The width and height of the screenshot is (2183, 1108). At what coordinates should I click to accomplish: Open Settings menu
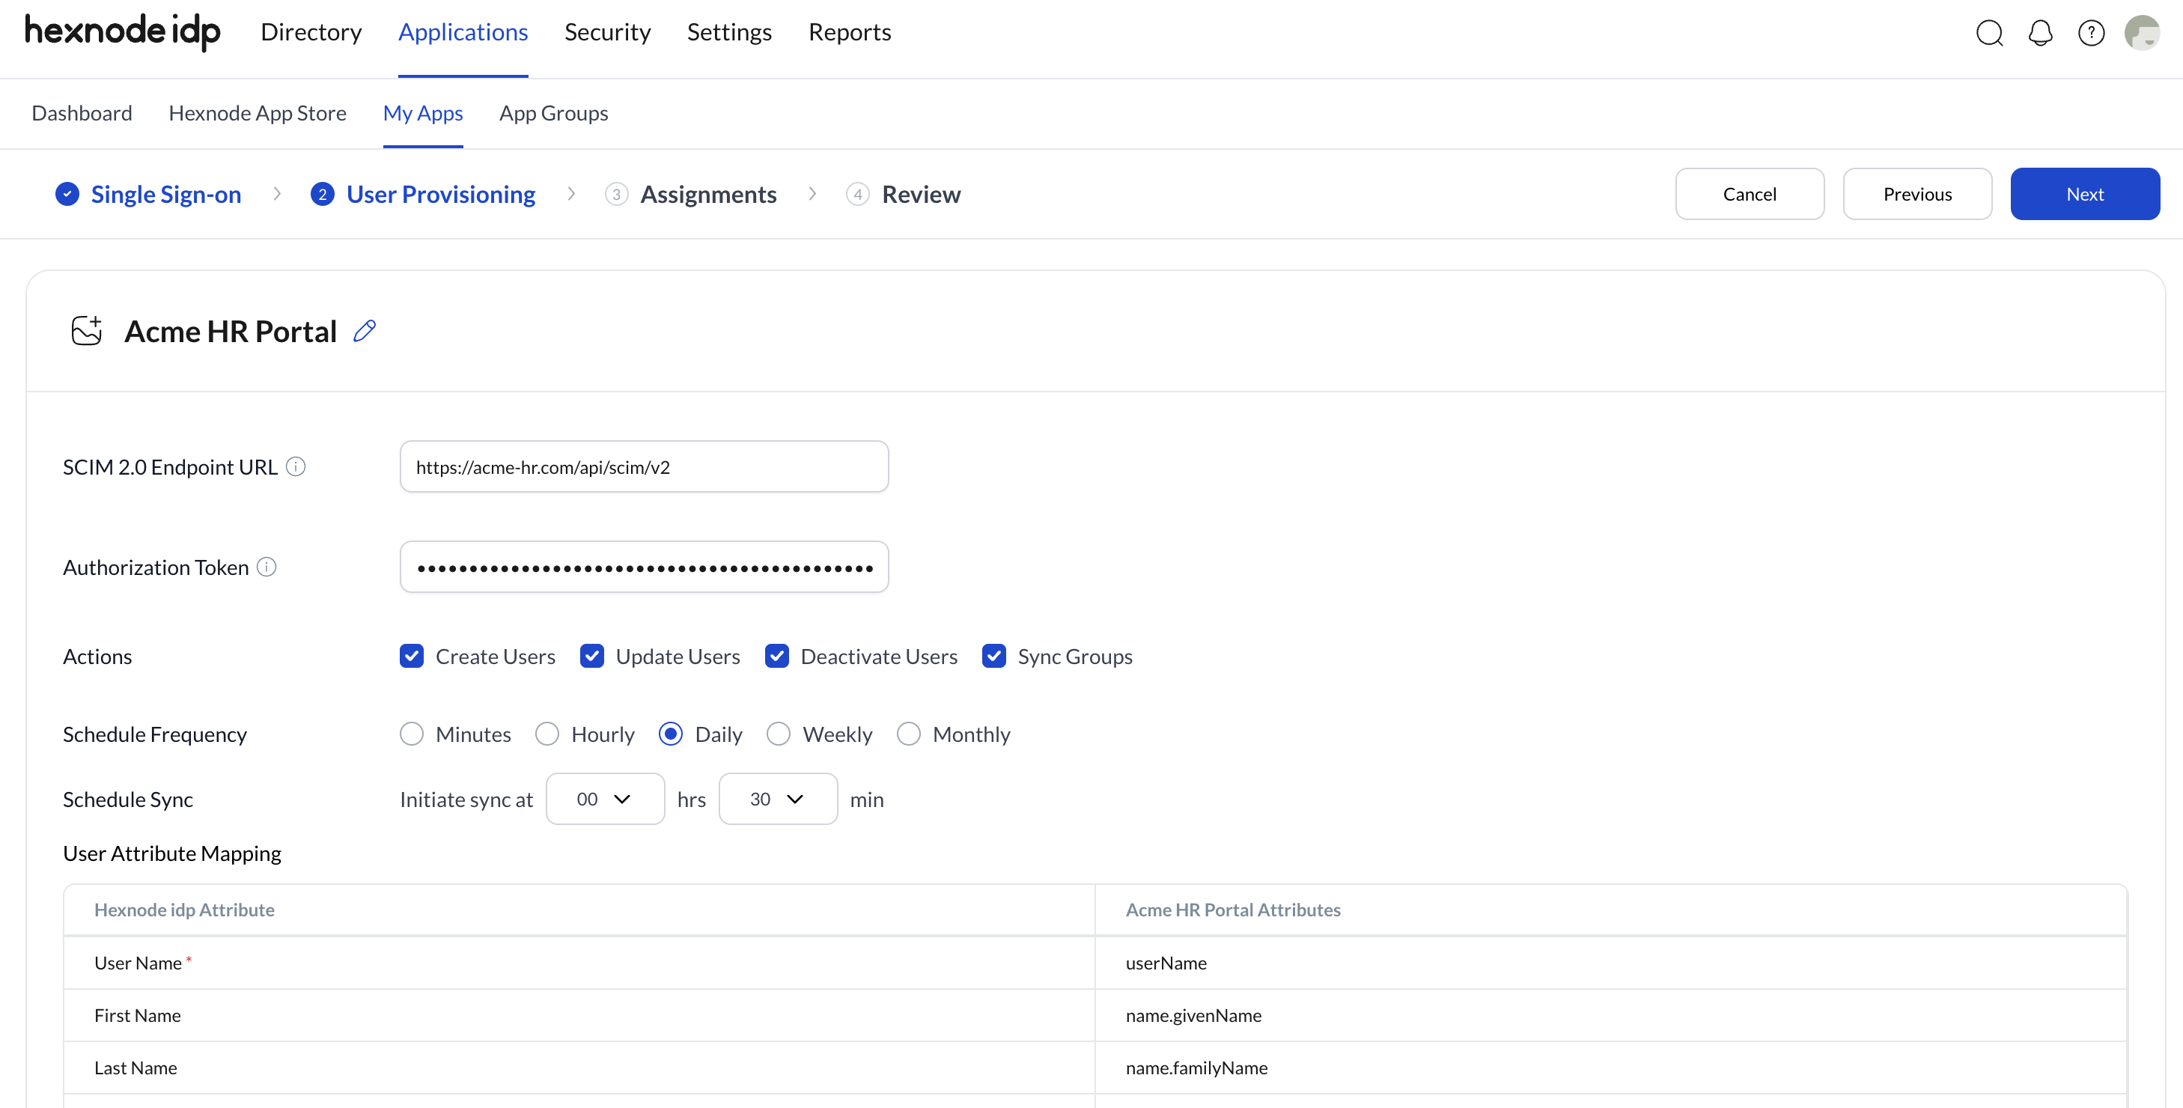pyautogui.click(x=729, y=32)
